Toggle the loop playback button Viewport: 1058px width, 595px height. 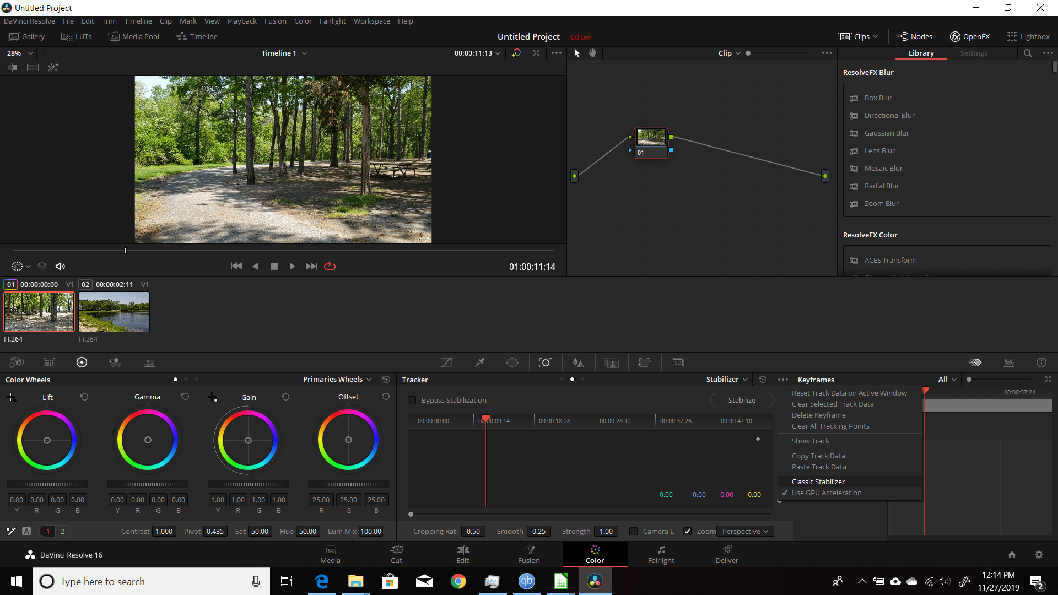click(330, 266)
